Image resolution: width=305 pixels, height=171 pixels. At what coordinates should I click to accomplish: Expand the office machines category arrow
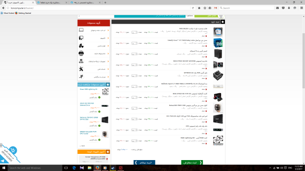click(108, 54)
